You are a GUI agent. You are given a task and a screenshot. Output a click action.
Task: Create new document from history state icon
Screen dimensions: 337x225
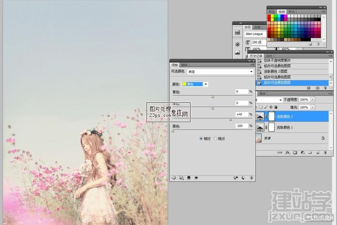308,88
